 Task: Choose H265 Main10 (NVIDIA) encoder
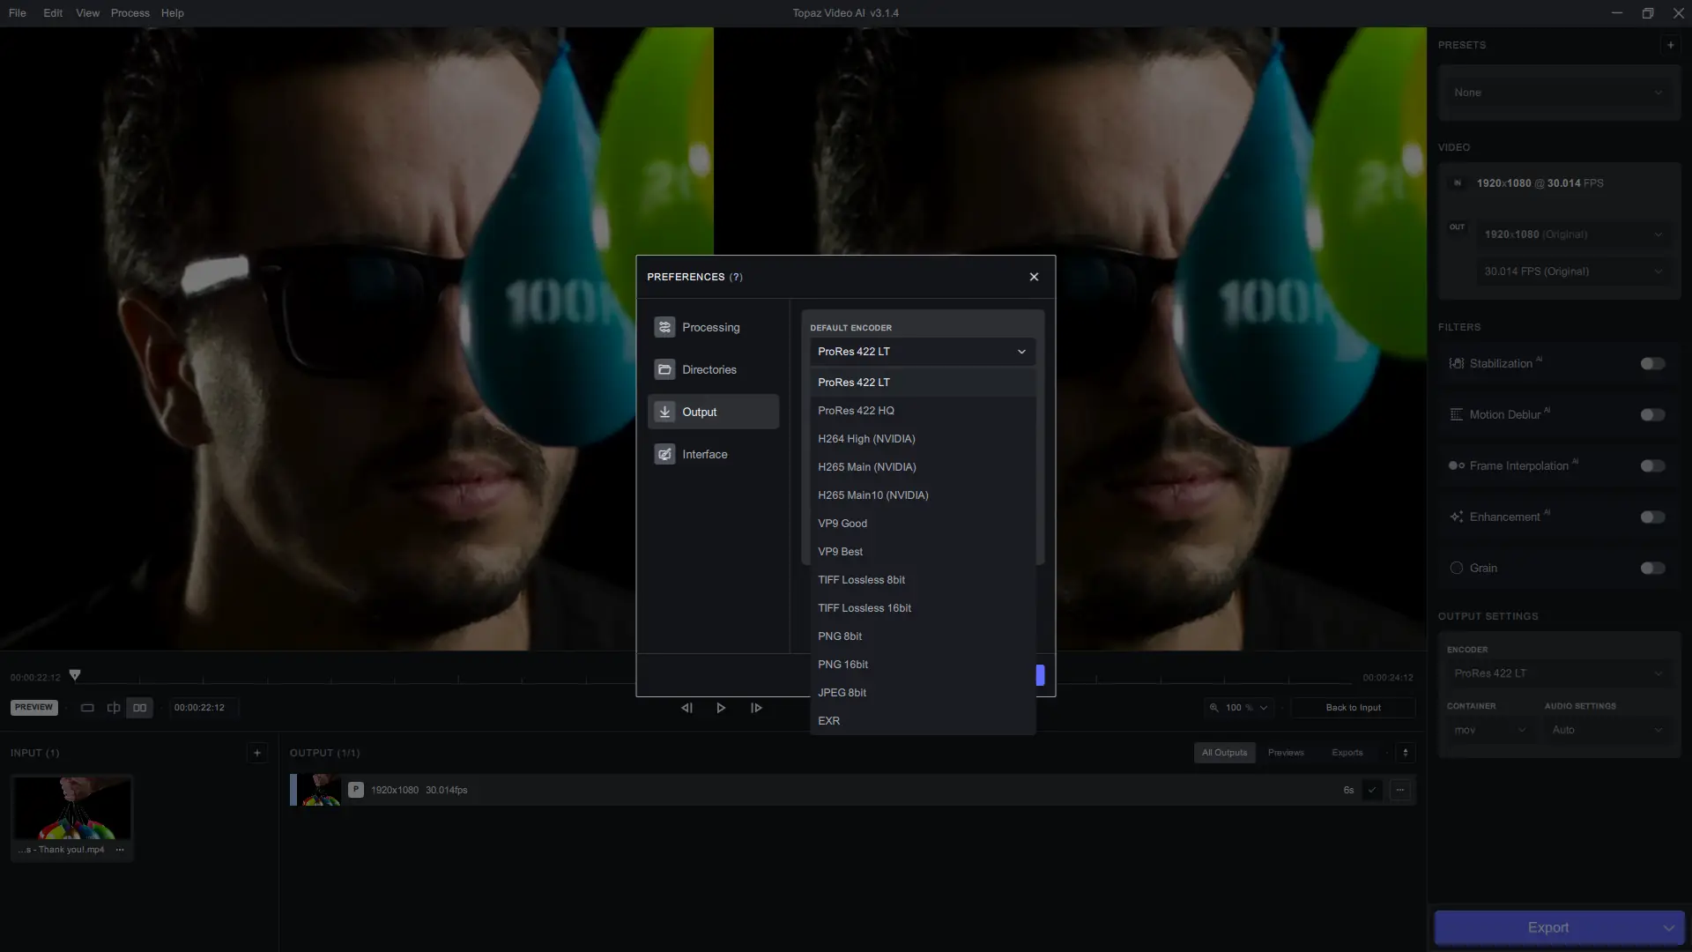click(872, 495)
